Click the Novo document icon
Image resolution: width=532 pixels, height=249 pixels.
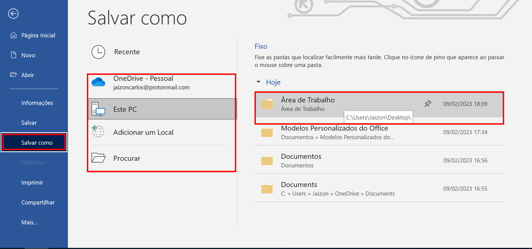coord(13,55)
